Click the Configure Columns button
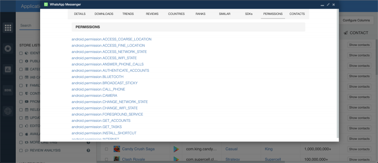 click(x=356, y=20)
